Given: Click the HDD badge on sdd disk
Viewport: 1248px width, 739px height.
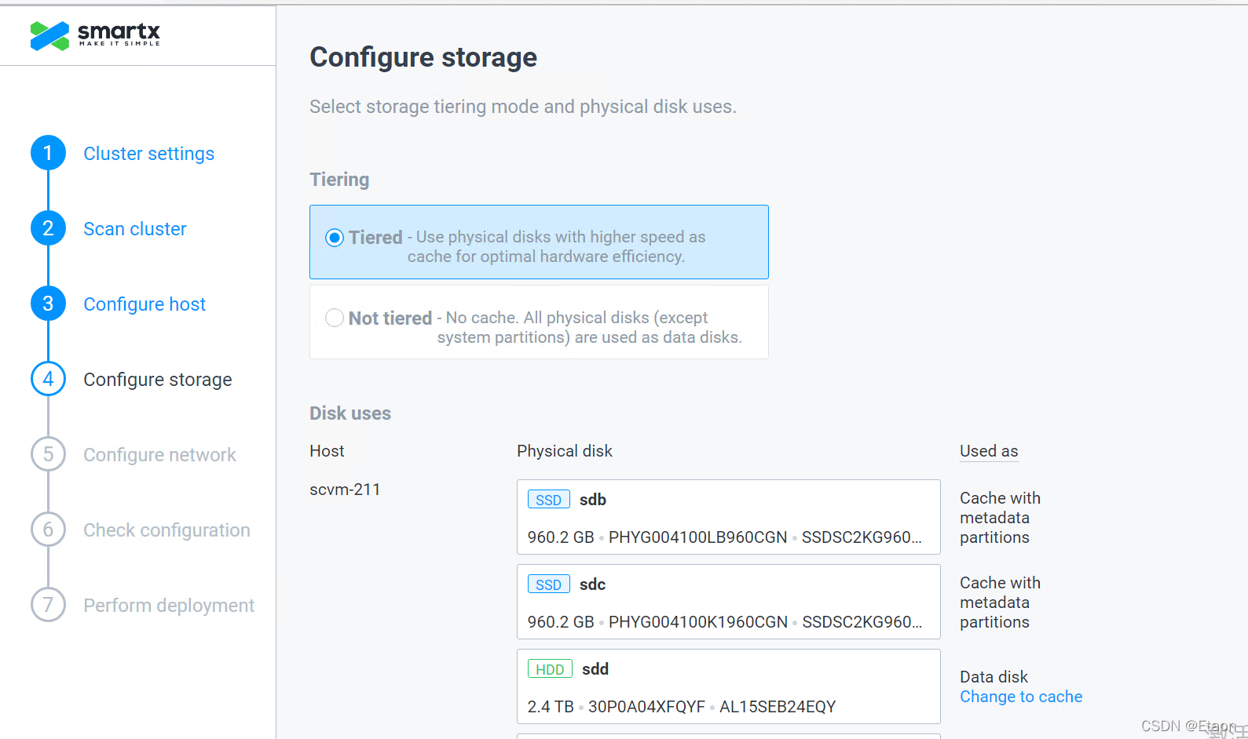Looking at the screenshot, I should point(550,669).
